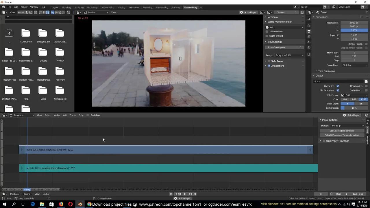
Task: Enable the Overwrite output checkbox
Action: click(338, 86)
